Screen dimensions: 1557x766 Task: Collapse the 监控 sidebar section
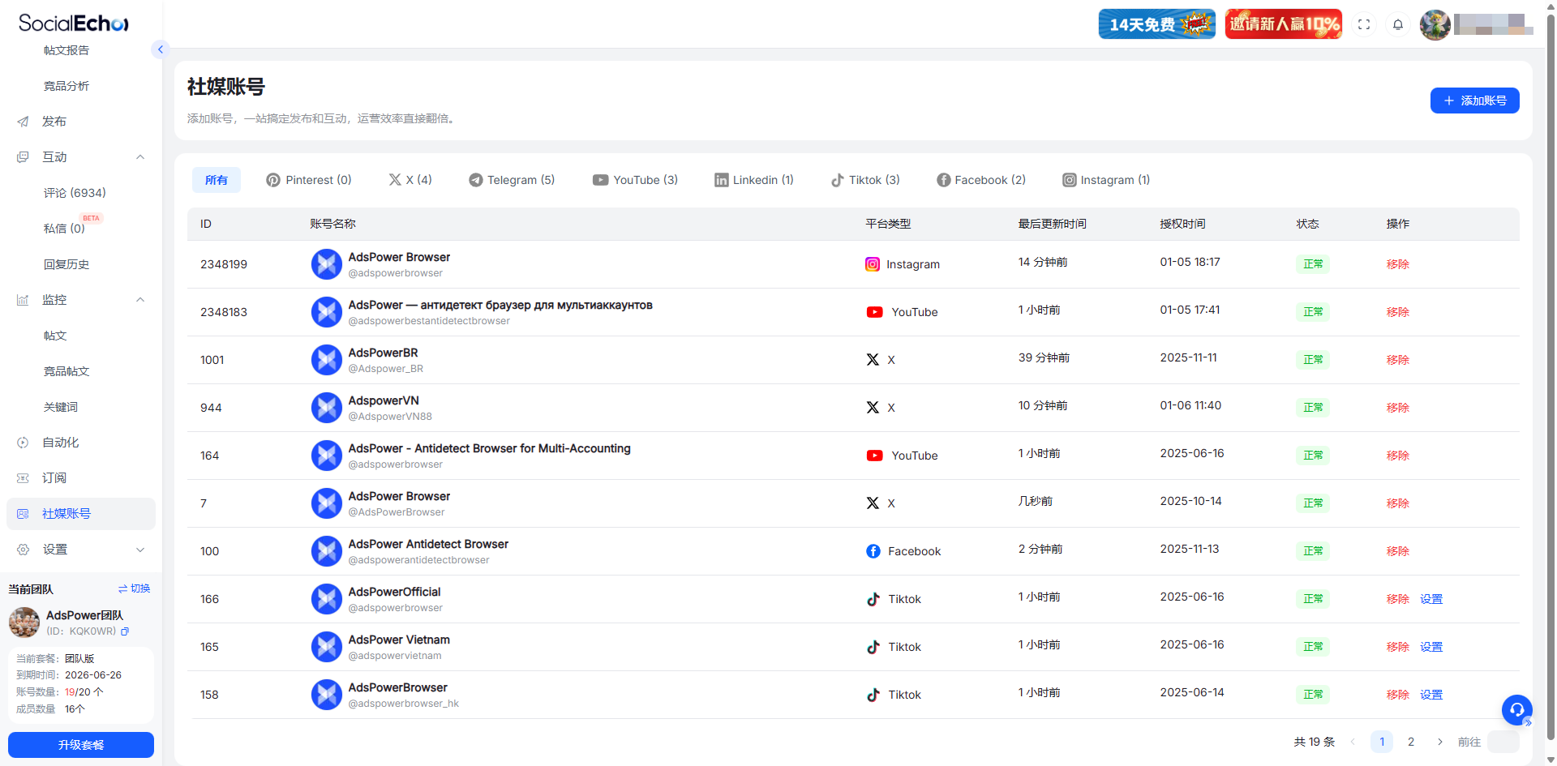coord(140,300)
